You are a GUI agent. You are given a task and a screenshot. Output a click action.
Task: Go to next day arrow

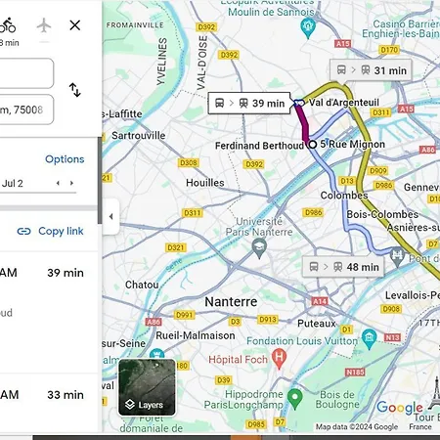tap(71, 183)
